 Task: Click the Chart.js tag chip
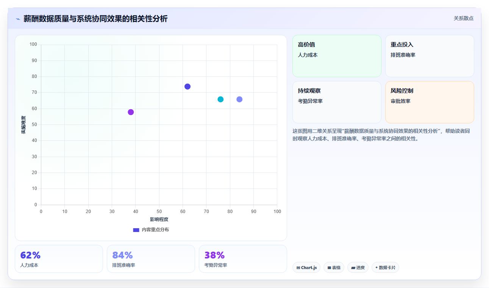point(306,268)
